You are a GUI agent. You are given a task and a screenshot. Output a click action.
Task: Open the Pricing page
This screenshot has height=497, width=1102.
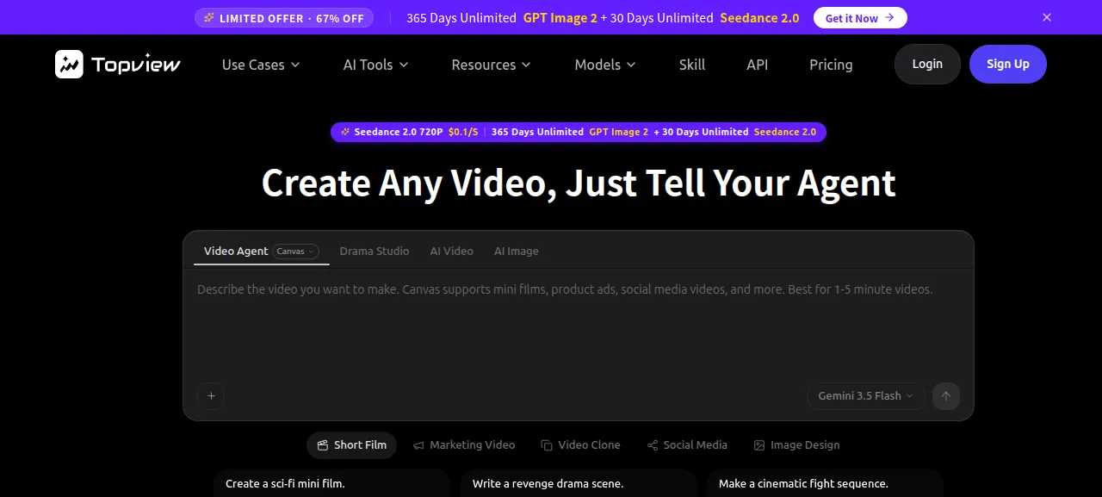click(x=831, y=65)
